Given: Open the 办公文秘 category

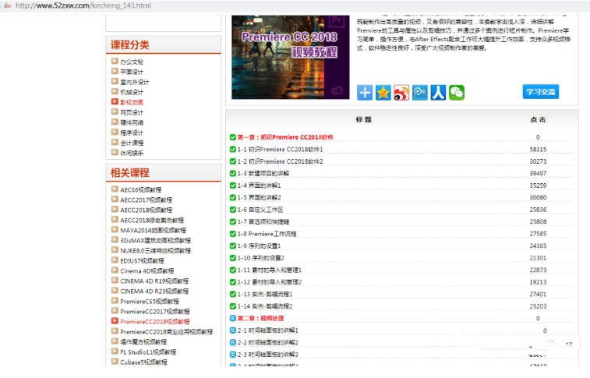Looking at the screenshot, I should [x=132, y=62].
